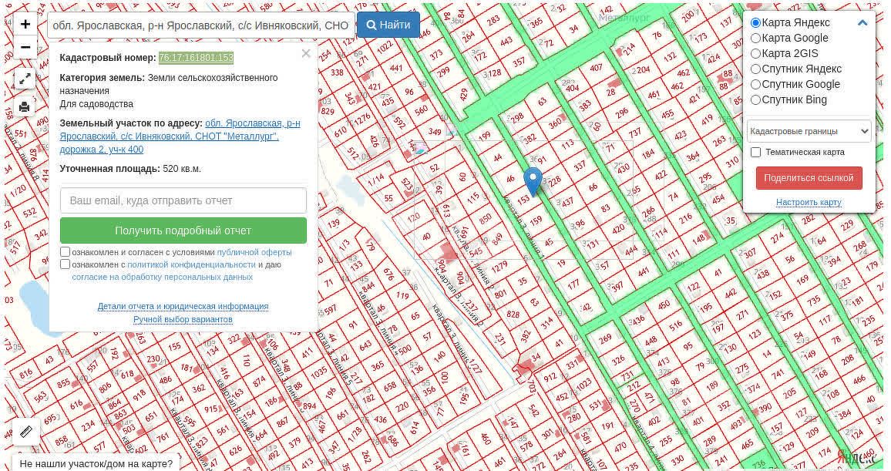This screenshot has height=471, width=891.
Task: Open политикой конфиденциальности link
Action: click(x=191, y=264)
